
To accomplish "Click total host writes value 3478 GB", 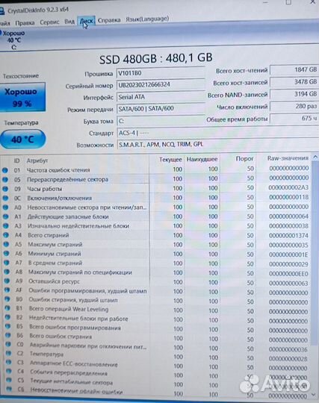I will [294, 82].
